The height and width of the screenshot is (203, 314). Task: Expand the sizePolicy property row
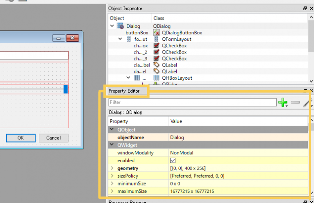pos(112,176)
